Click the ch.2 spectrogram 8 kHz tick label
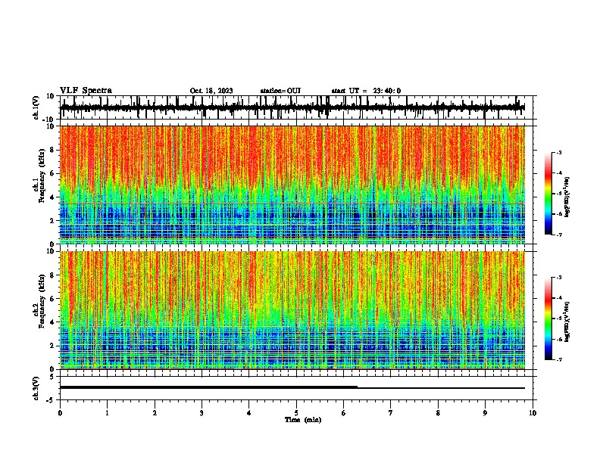The width and height of the screenshot is (600, 463). point(52,275)
